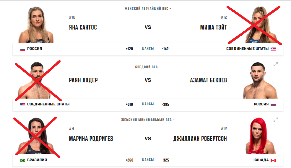Screen dimensions: 291x168
Task: Click the -395 odds for Азамат Бекоев
Action: click(x=165, y=104)
